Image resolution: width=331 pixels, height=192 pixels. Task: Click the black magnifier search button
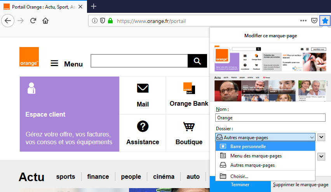197,61
